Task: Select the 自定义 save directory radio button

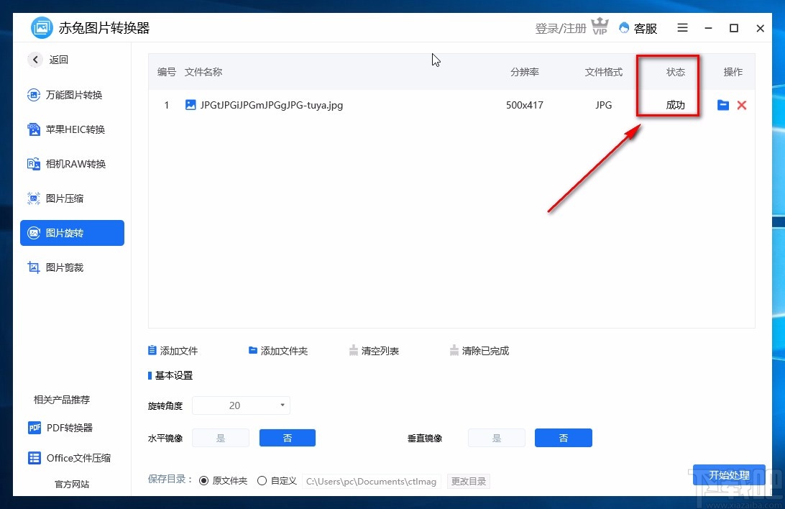Action: 262,480
